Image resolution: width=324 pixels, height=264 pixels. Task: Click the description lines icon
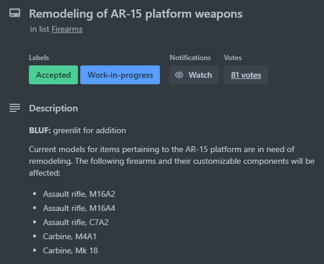[x=15, y=108]
